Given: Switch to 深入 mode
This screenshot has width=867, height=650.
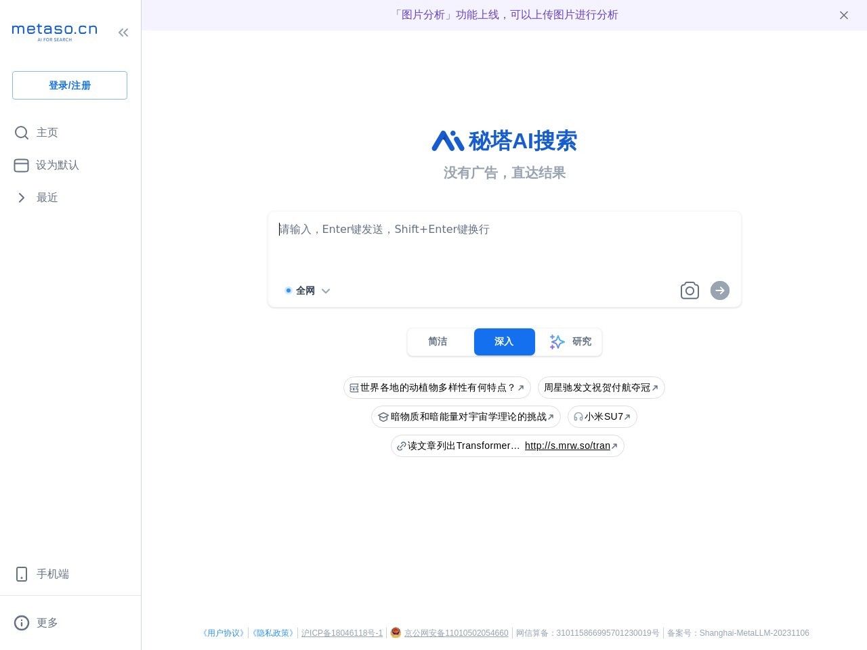Looking at the screenshot, I should coord(505,342).
